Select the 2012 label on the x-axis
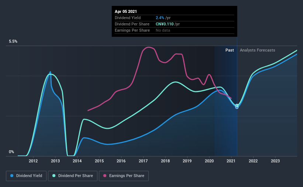This screenshot has width=303, height=187. 33,161
